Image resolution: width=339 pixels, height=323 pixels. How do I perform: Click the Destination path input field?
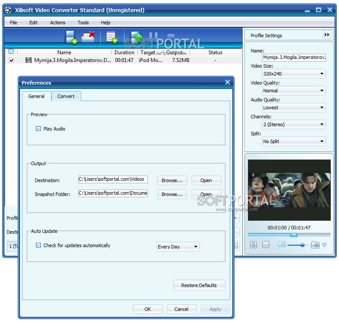113,179
